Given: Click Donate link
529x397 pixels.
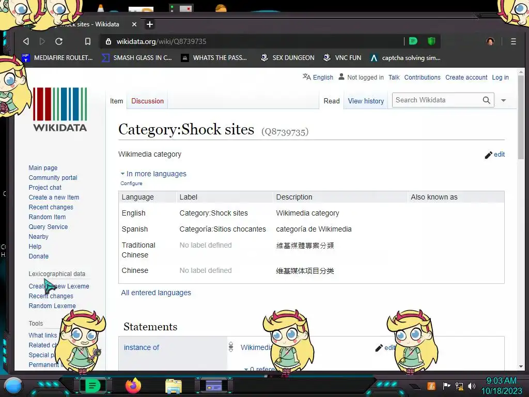Looking at the screenshot, I should (x=38, y=256).
